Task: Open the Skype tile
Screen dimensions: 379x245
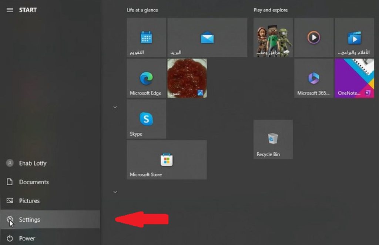Action: 146,119
